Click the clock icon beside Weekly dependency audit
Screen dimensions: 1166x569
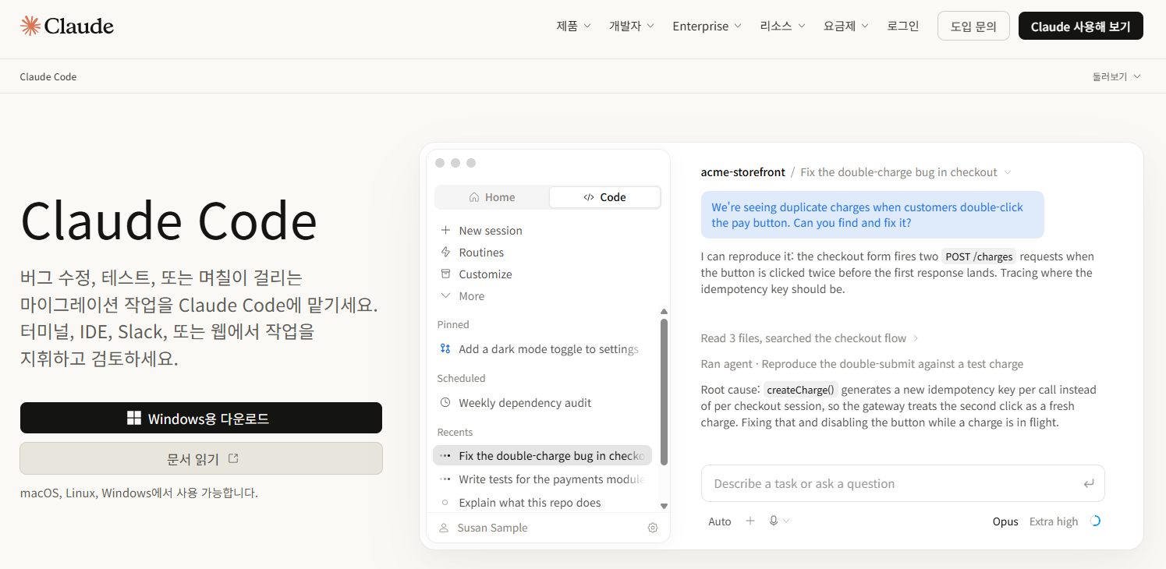446,403
